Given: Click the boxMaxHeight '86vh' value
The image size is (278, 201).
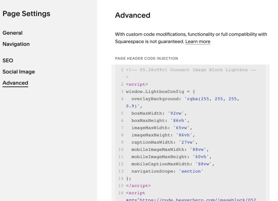Looking at the screenshot, I should pos(179,121).
